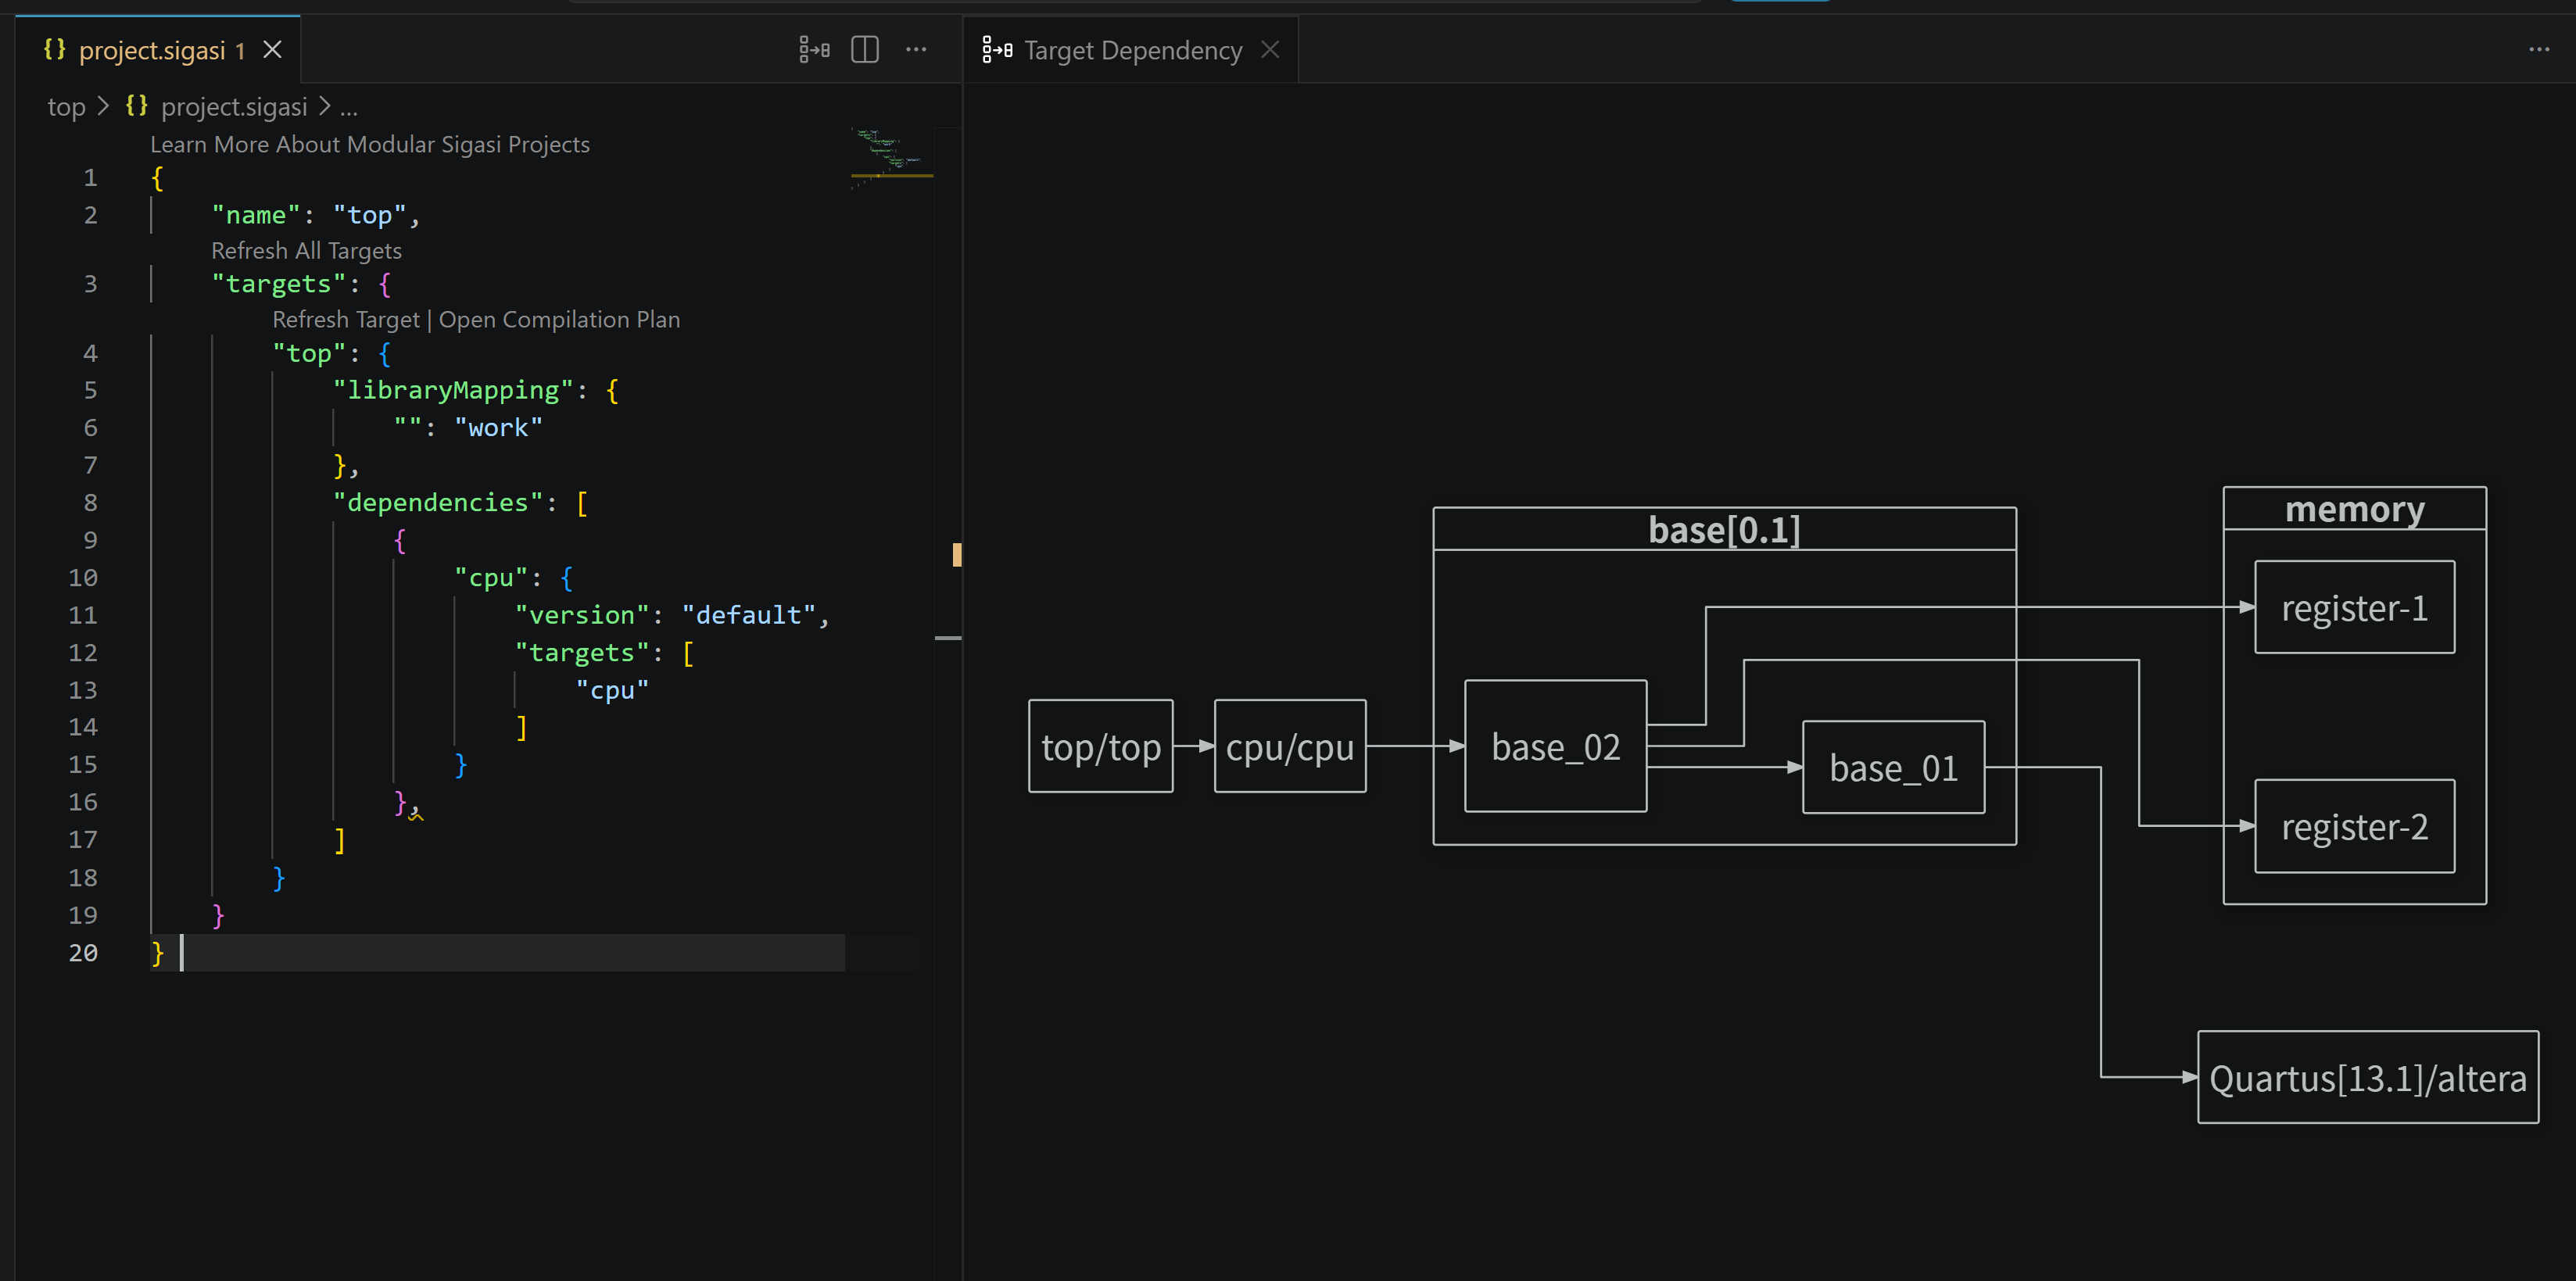Close the Target Dependency tab
This screenshot has height=1281, width=2576.
pos(1270,49)
